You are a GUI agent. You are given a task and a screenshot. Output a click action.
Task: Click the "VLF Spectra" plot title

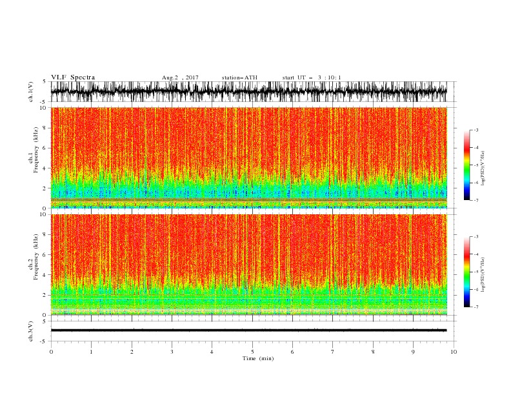(x=73, y=77)
